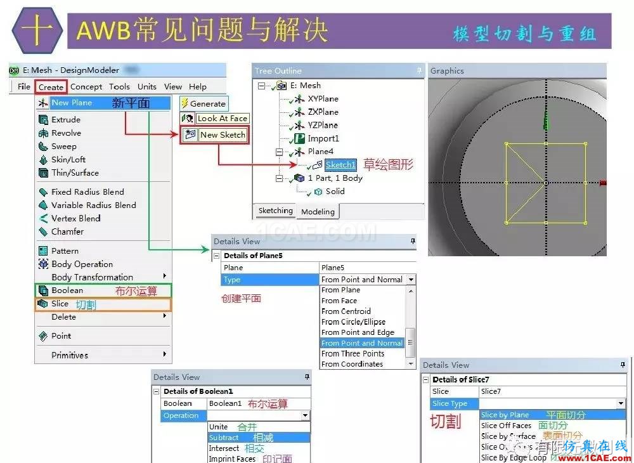Click the Vertex Blend icon
The width and height of the screenshot is (634, 463).
point(43,219)
